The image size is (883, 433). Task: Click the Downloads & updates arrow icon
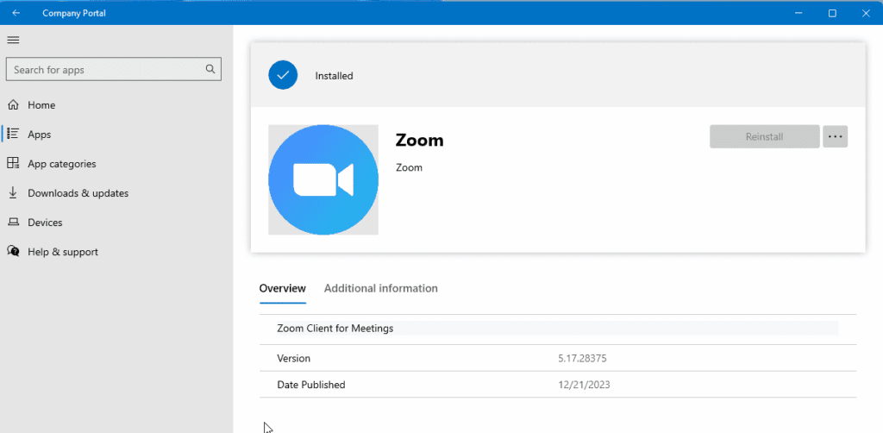coord(13,193)
